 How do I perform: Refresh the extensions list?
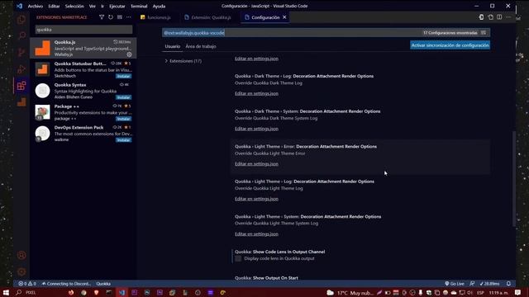pyautogui.click(x=111, y=17)
